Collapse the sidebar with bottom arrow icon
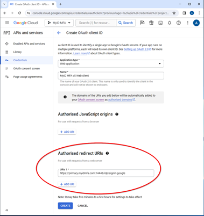 pos(7,210)
